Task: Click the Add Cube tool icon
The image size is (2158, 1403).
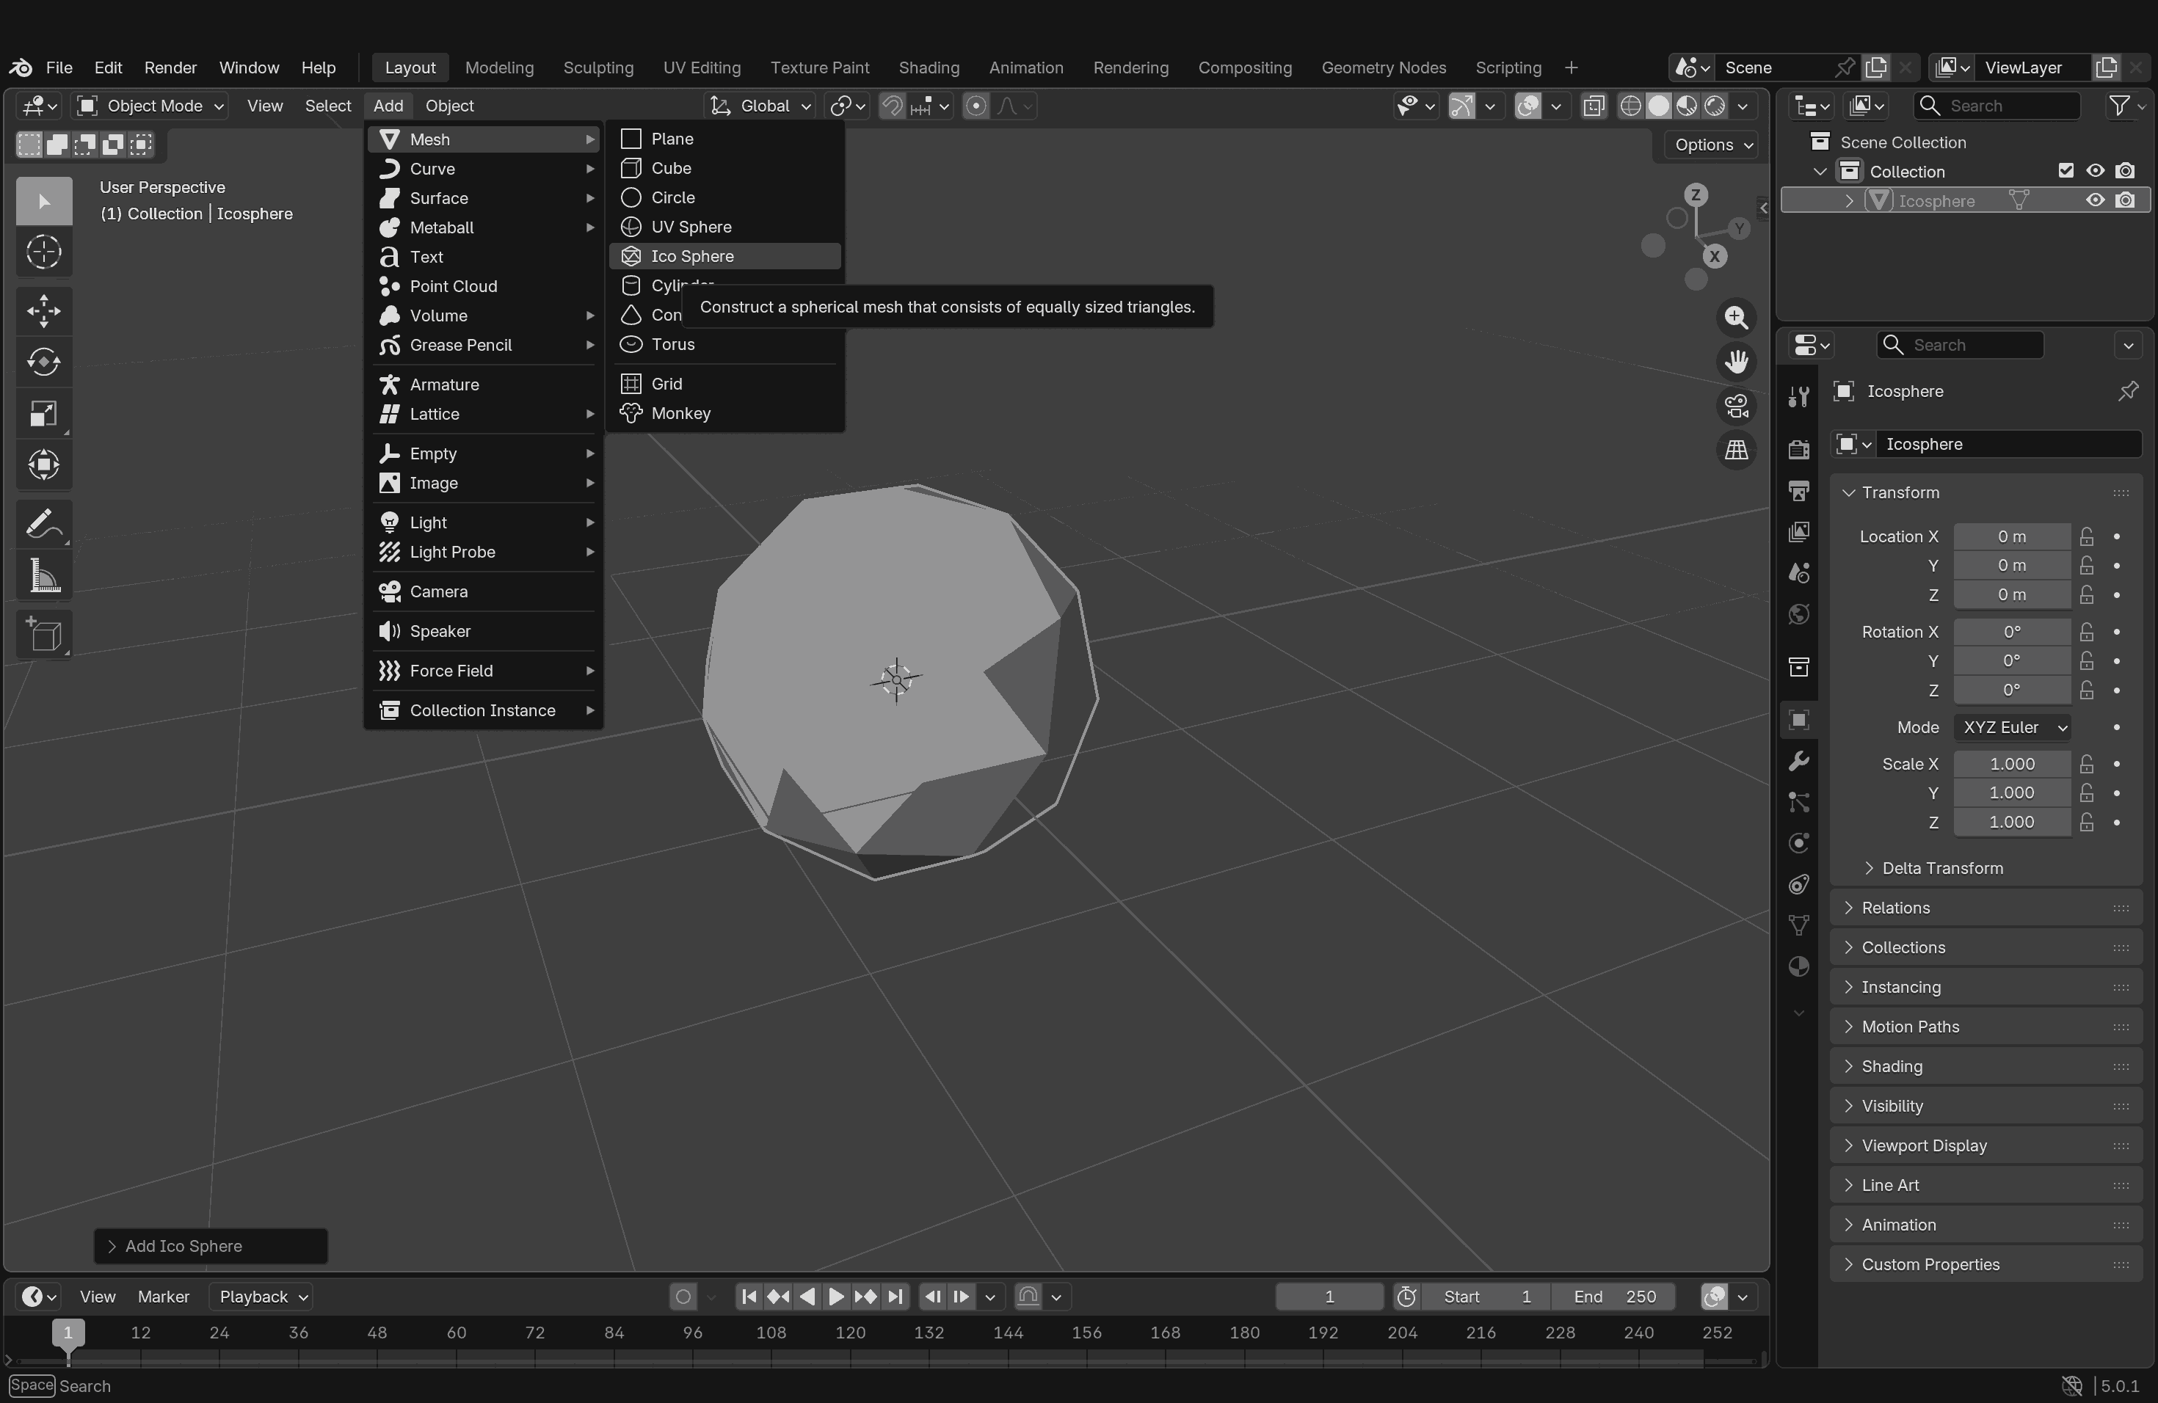Action: (x=43, y=635)
